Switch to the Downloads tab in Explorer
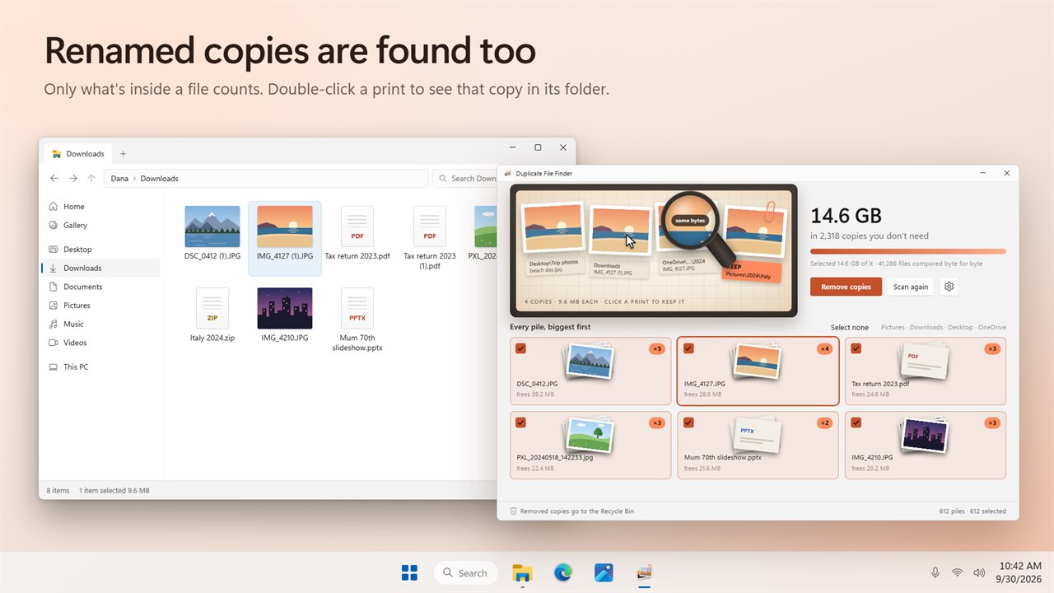The height and width of the screenshot is (593, 1054). (x=78, y=153)
